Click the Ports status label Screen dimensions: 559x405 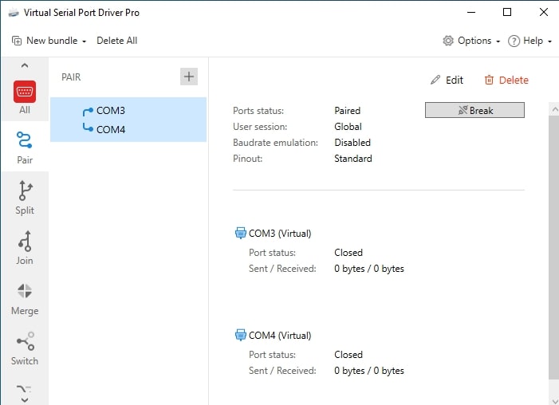pos(258,111)
